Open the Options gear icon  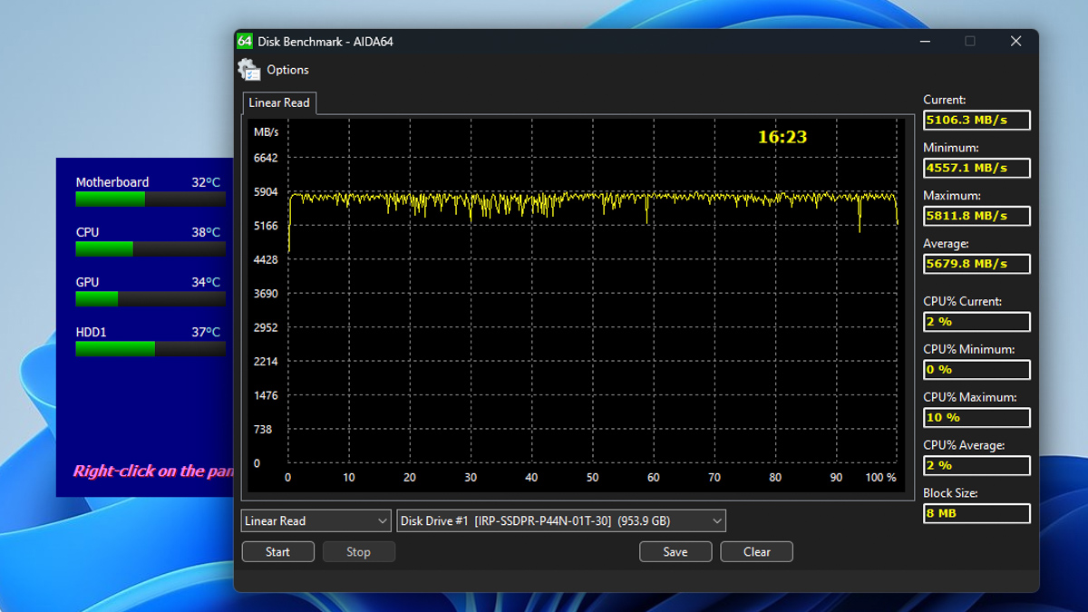pos(249,70)
